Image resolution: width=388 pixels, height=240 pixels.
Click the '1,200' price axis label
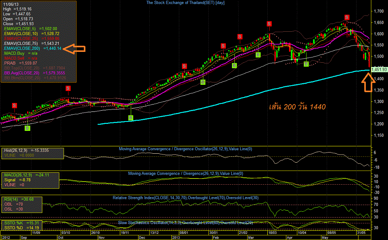[x=379, y=124]
